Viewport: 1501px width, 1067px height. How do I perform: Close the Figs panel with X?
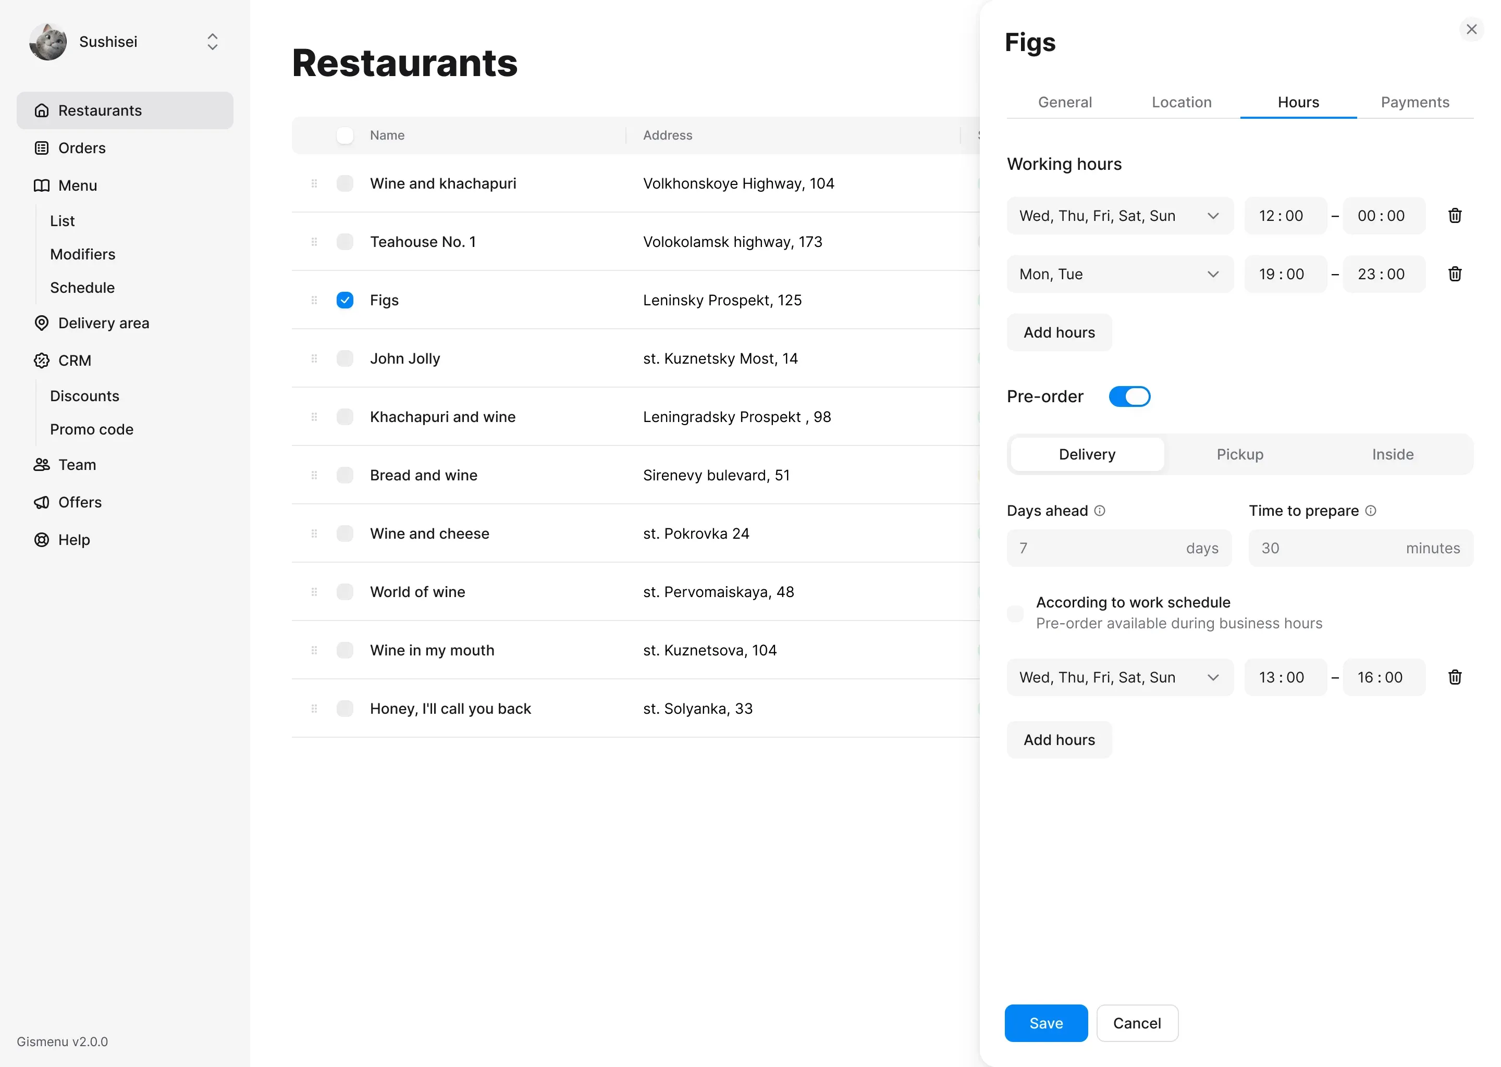coord(1471,29)
